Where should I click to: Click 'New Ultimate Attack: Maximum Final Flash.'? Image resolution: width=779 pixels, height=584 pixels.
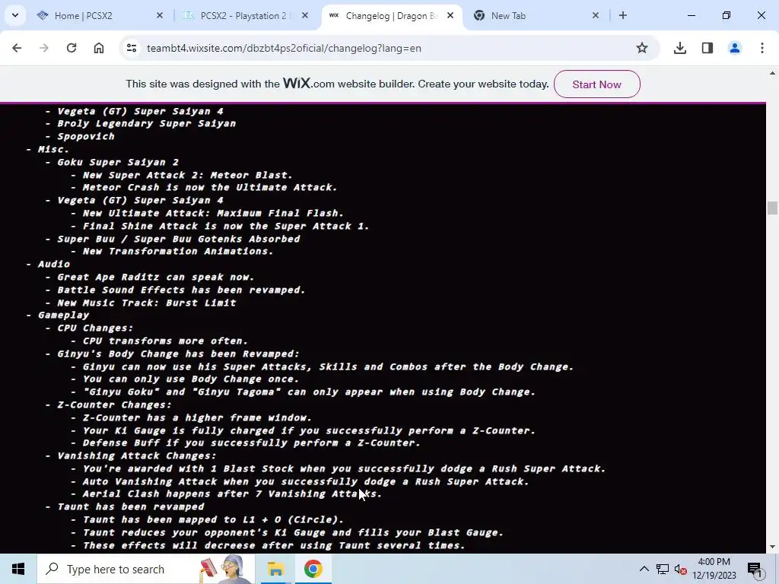[x=213, y=214]
